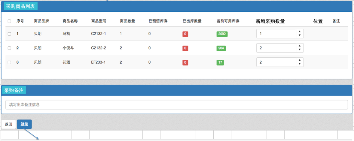Check the box for row 2 小便斗
The height and width of the screenshot is (141, 354).
click(x=9, y=48)
